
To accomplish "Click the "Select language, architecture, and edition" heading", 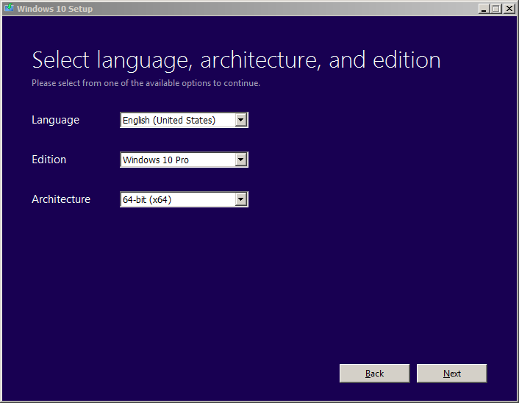I will coord(236,60).
